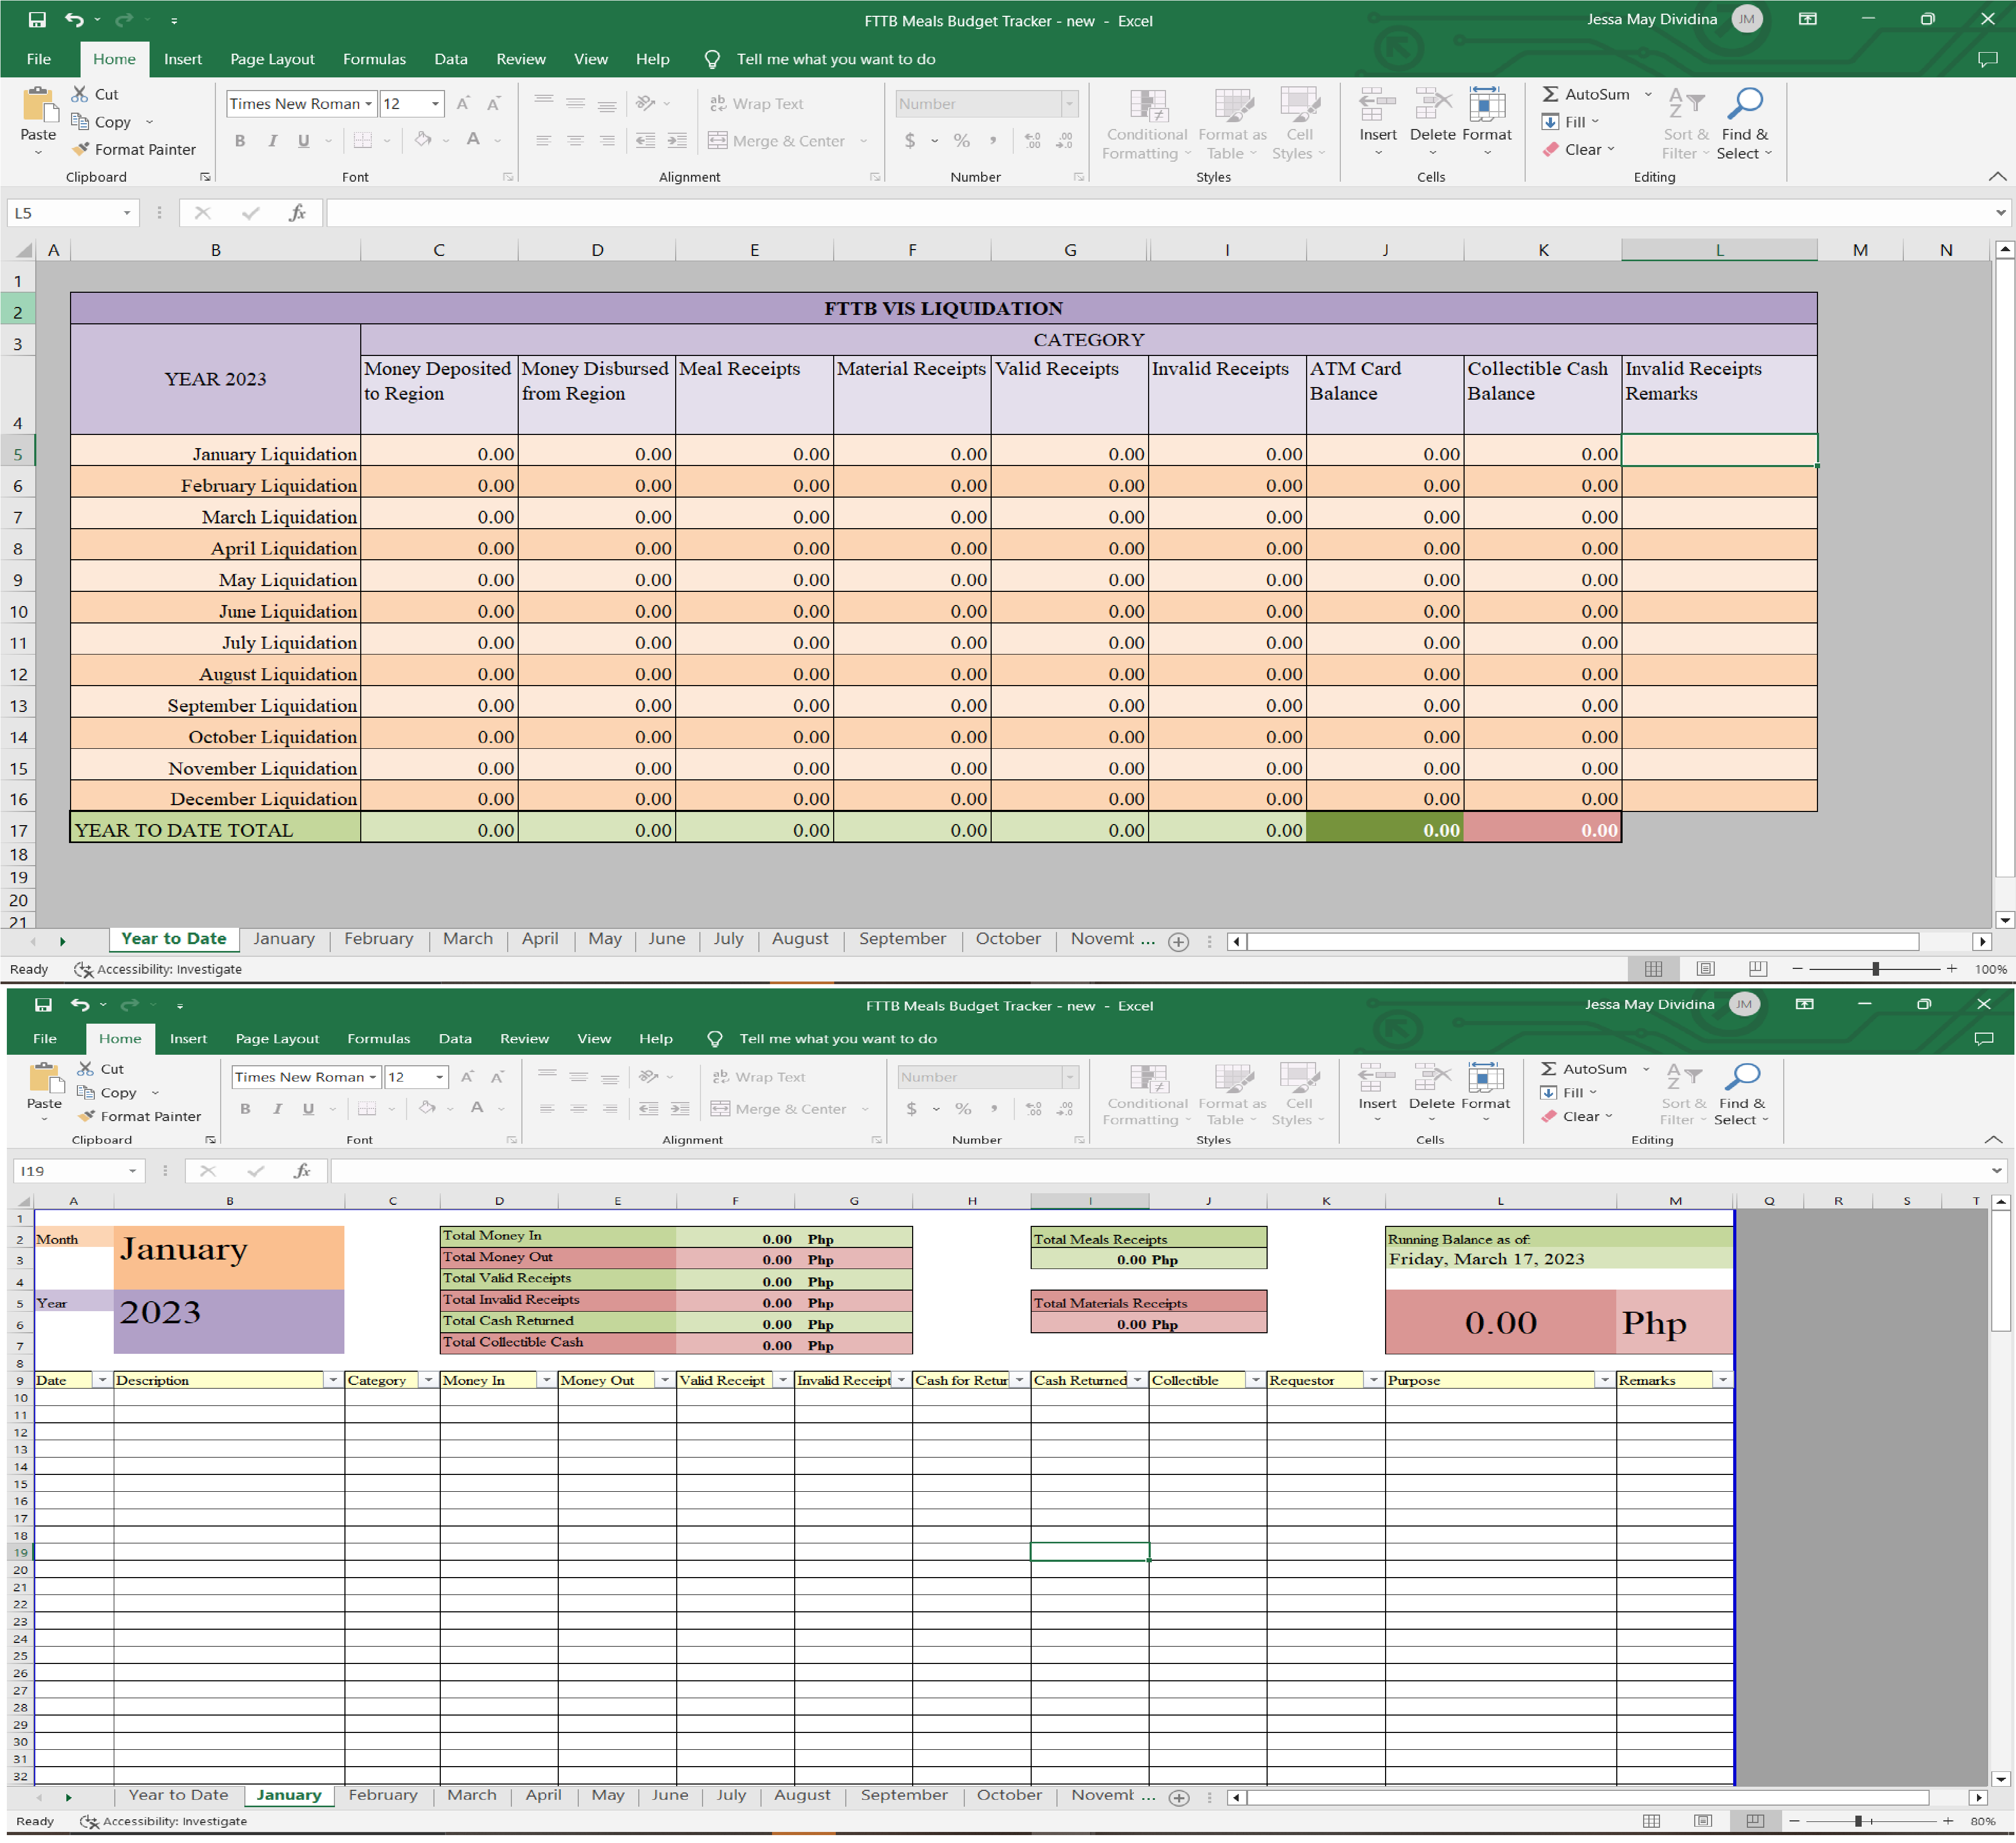Click Decrease Font Size in top window
Viewport: 2016px width, 1843px height.
pos(493,103)
